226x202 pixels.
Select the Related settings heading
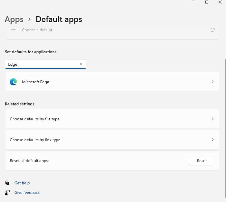point(20,104)
